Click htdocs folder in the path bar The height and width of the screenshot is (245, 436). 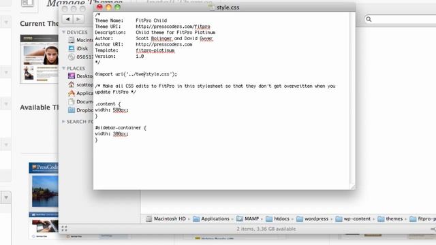[277, 219]
